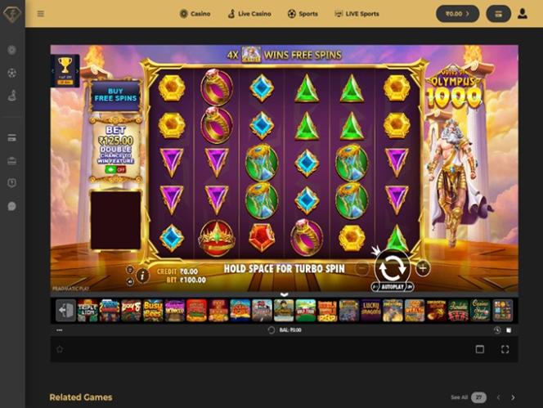Open the Casino tab

tap(195, 14)
